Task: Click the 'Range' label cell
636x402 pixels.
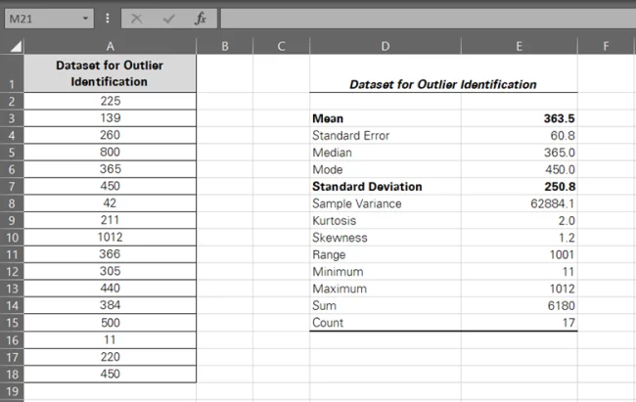Action: [386, 254]
